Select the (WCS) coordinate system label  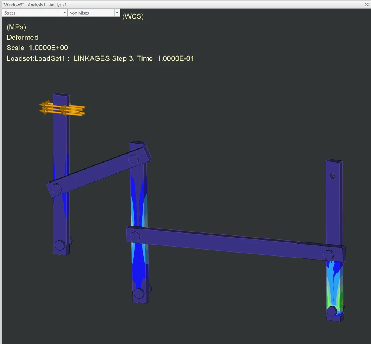click(133, 16)
